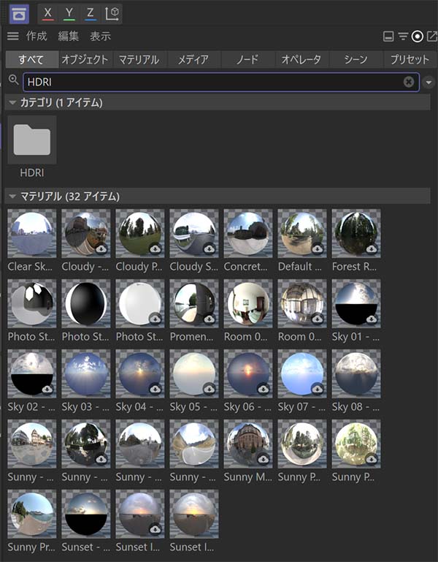This screenshot has height=562, width=438.
Task: Open the 作成 menu
Action: click(36, 37)
